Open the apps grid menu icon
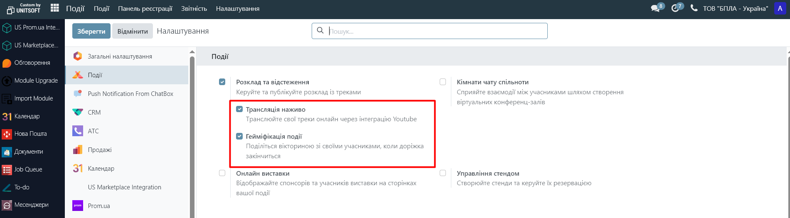Screen dimensions: 790x218 click(54, 8)
